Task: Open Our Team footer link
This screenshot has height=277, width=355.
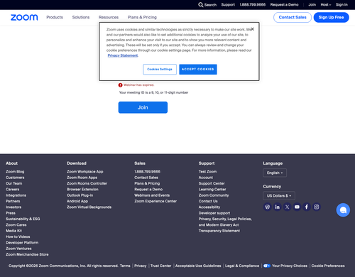Action: (x=14, y=183)
